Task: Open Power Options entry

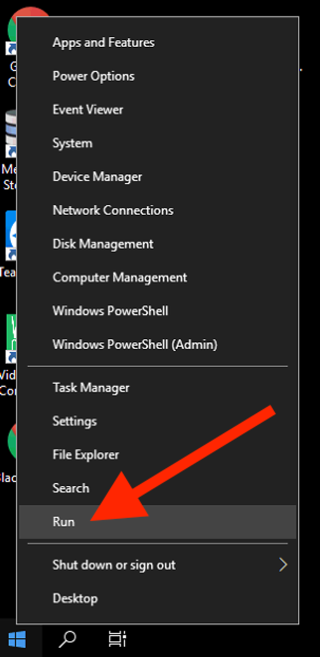Action: pyautogui.click(x=93, y=76)
